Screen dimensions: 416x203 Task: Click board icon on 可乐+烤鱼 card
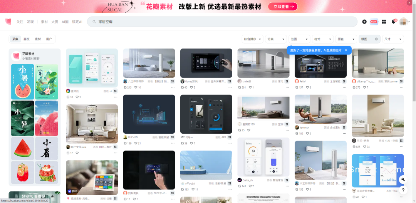[x=401, y=141]
